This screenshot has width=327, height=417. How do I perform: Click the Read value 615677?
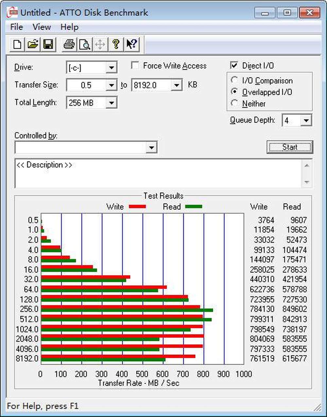295,359
